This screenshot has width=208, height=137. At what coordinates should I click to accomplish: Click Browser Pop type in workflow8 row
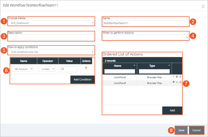point(154,77)
